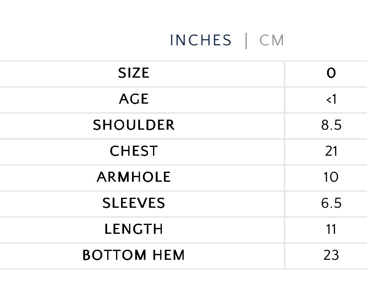367x306 pixels.
Task: Select the age value <1
Action: 331,99
